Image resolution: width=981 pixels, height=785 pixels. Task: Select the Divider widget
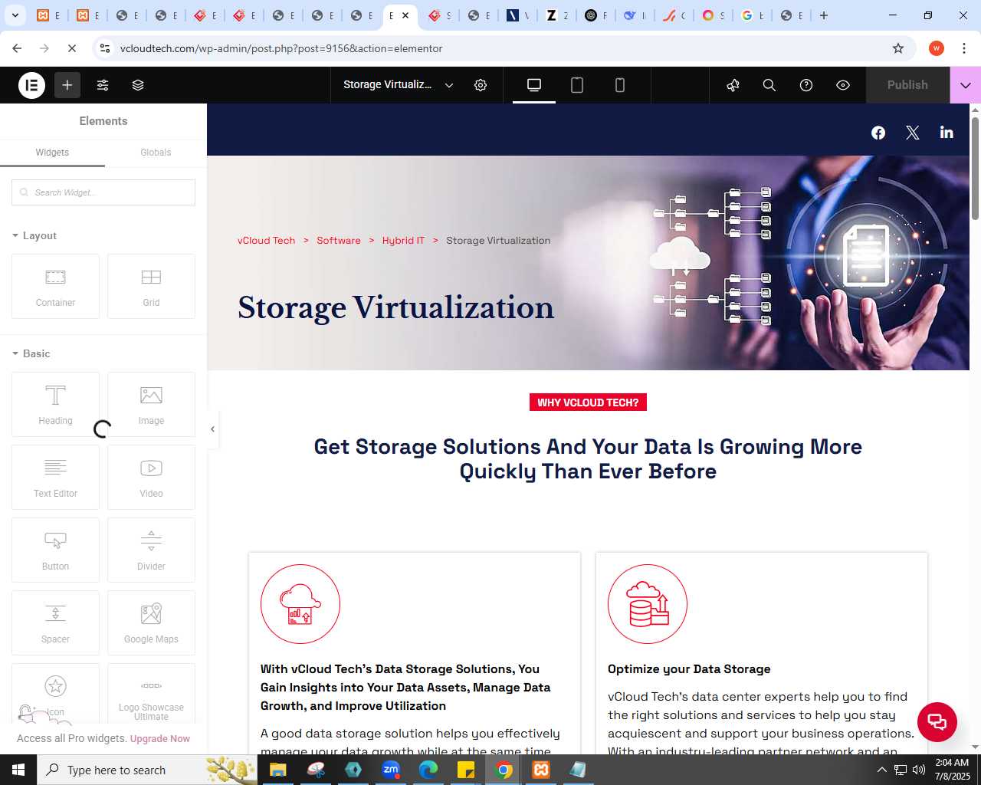click(151, 550)
